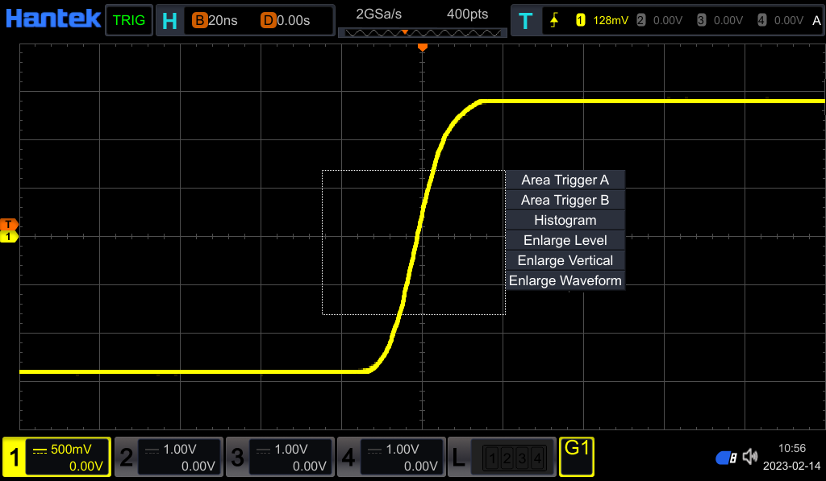Open the Histogram option
This screenshot has height=481, width=826.
(565, 220)
